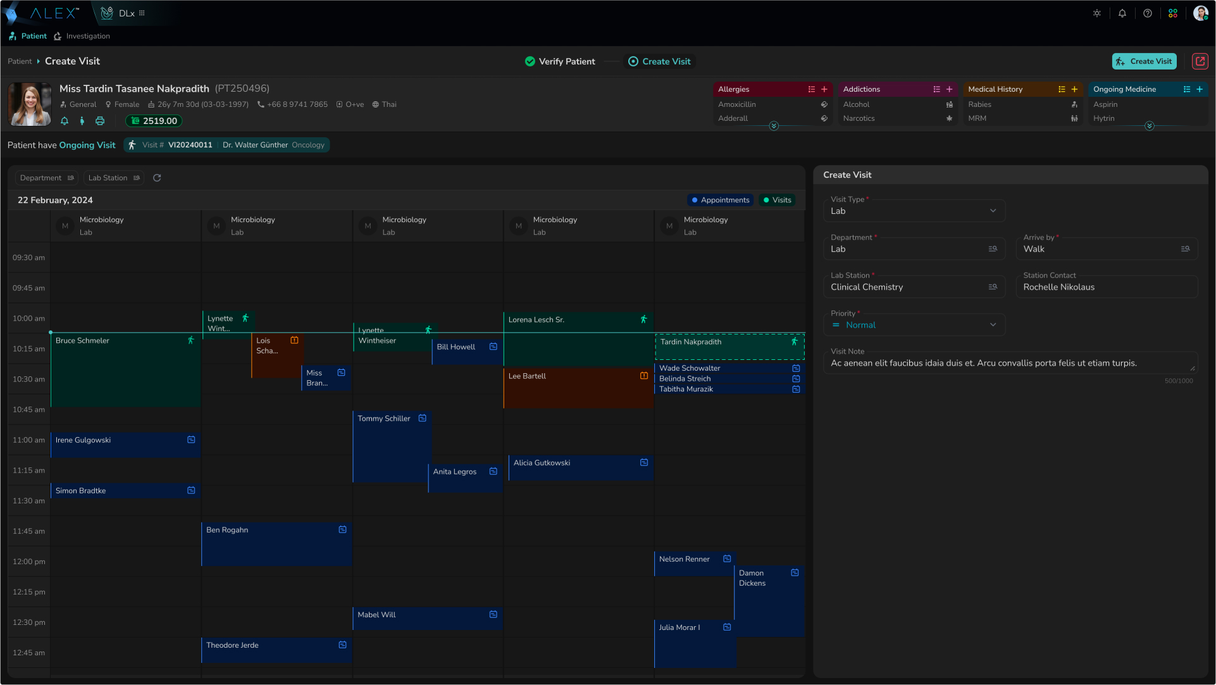Add ongoing medicine with plus icon

pyautogui.click(x=1200, y=90)
